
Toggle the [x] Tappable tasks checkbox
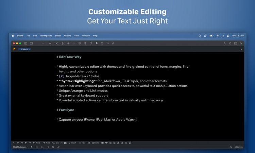click(x=62, y=76)
